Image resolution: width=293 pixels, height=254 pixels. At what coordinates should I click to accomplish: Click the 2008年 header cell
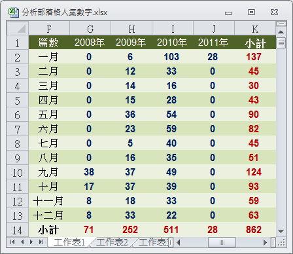coord(90,43)
